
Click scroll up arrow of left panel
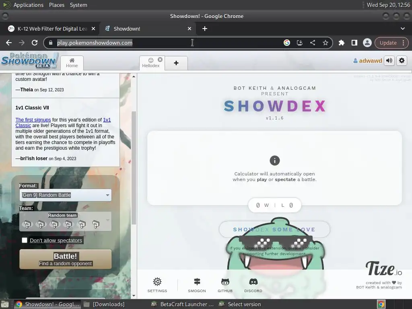tap(134, 76)
